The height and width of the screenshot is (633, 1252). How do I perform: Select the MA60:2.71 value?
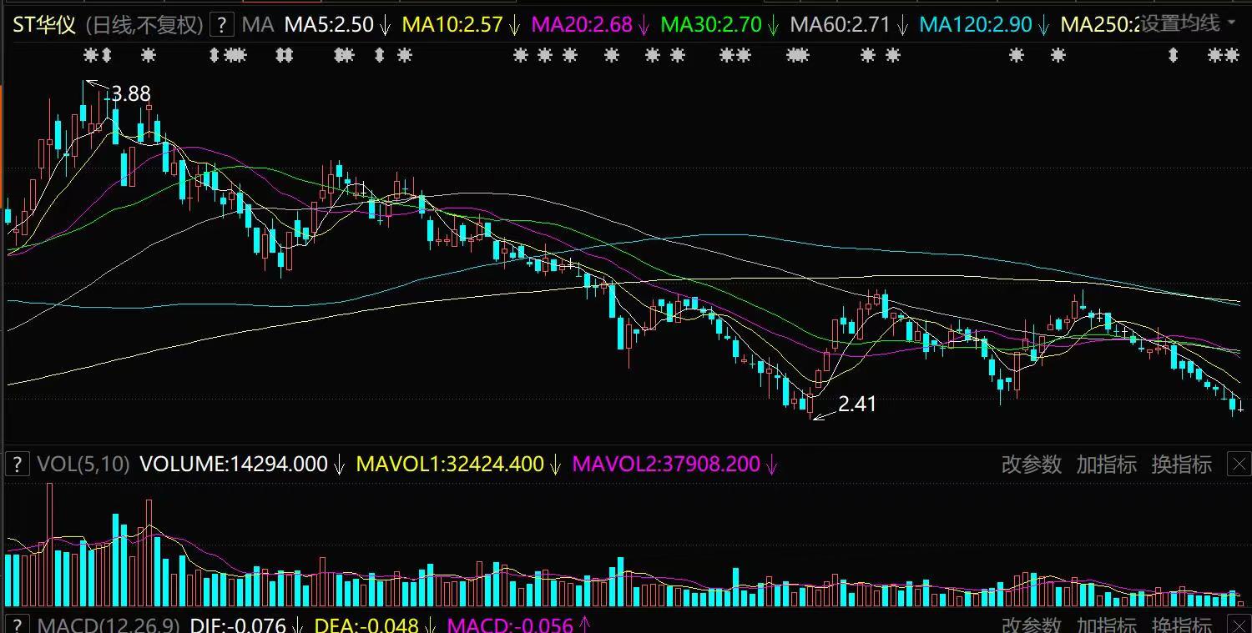coord(841,24)
